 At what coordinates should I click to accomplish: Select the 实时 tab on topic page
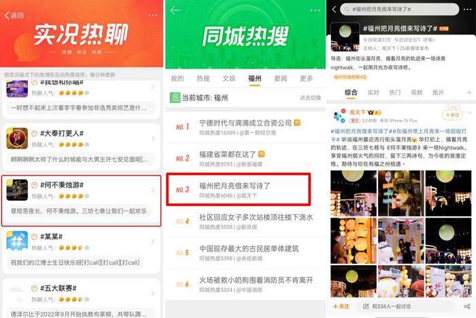(x=373, y=93)
